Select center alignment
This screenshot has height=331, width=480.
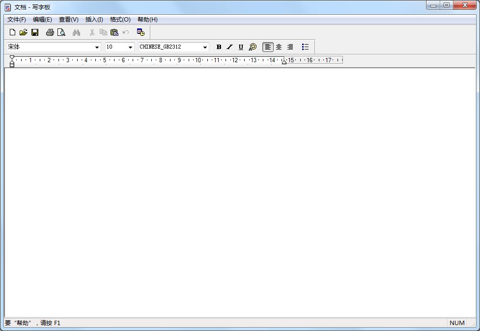tap(279, 47)
